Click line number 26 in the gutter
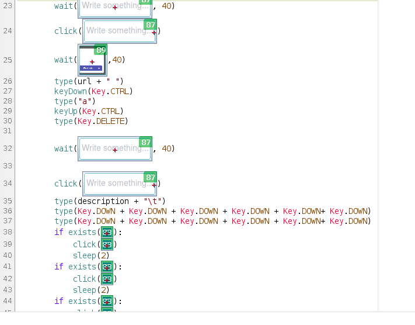 pyautogui.click(x=8, y=81)
